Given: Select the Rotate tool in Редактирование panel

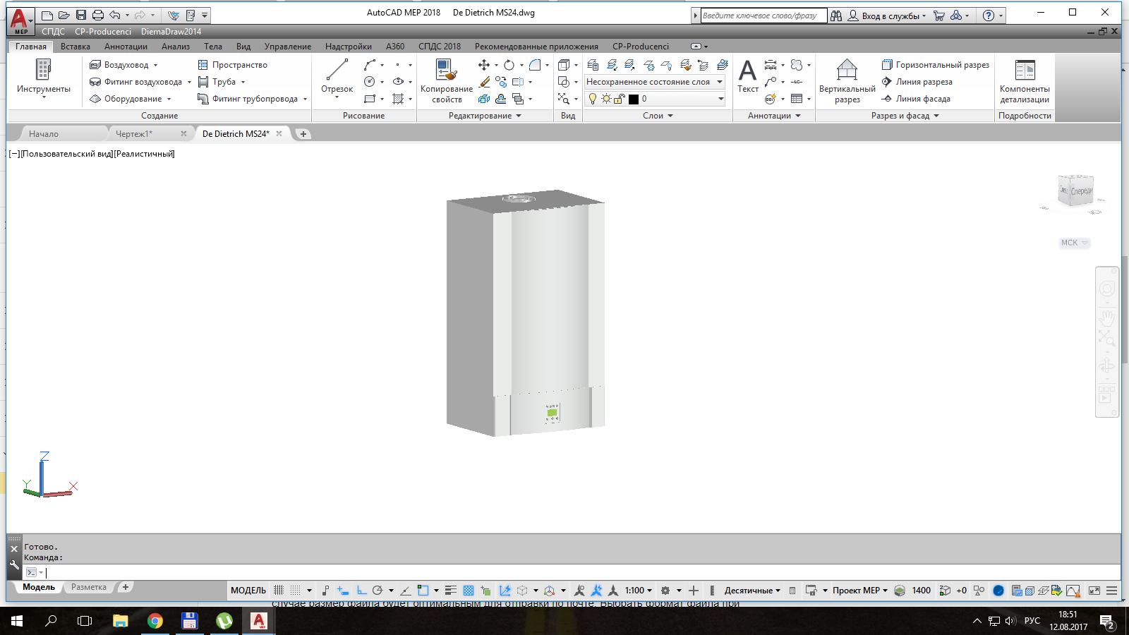Looking at the screenshot, I should click(x=509, y=65).
